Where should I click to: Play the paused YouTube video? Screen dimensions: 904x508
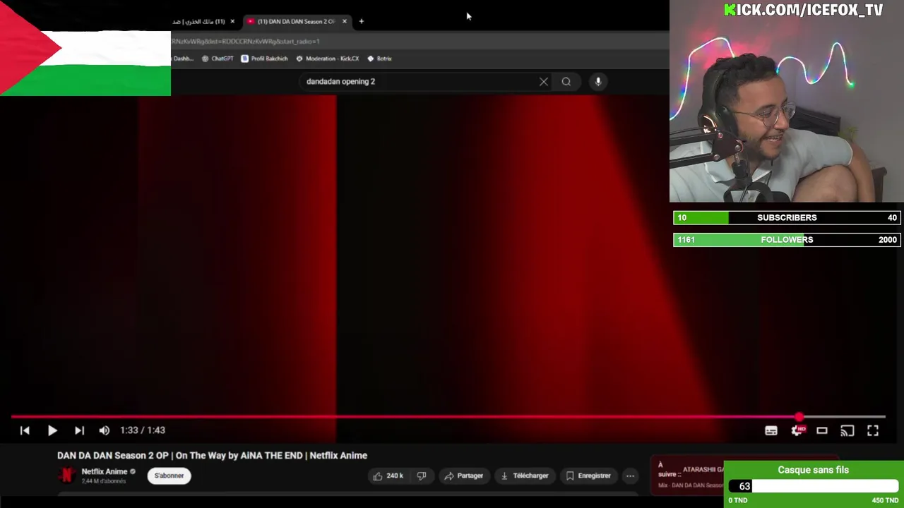click(52, 430)
